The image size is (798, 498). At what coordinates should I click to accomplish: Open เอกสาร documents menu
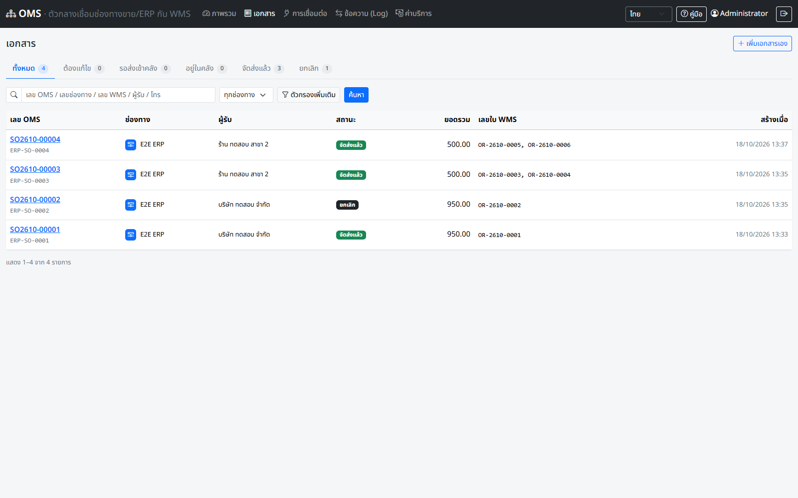click(x=260, y=13)
